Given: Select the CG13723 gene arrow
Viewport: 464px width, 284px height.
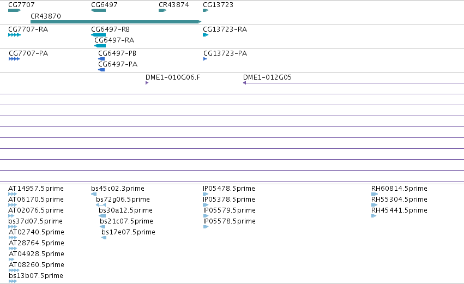Looking at the screenshot, I should click(206, 10).
